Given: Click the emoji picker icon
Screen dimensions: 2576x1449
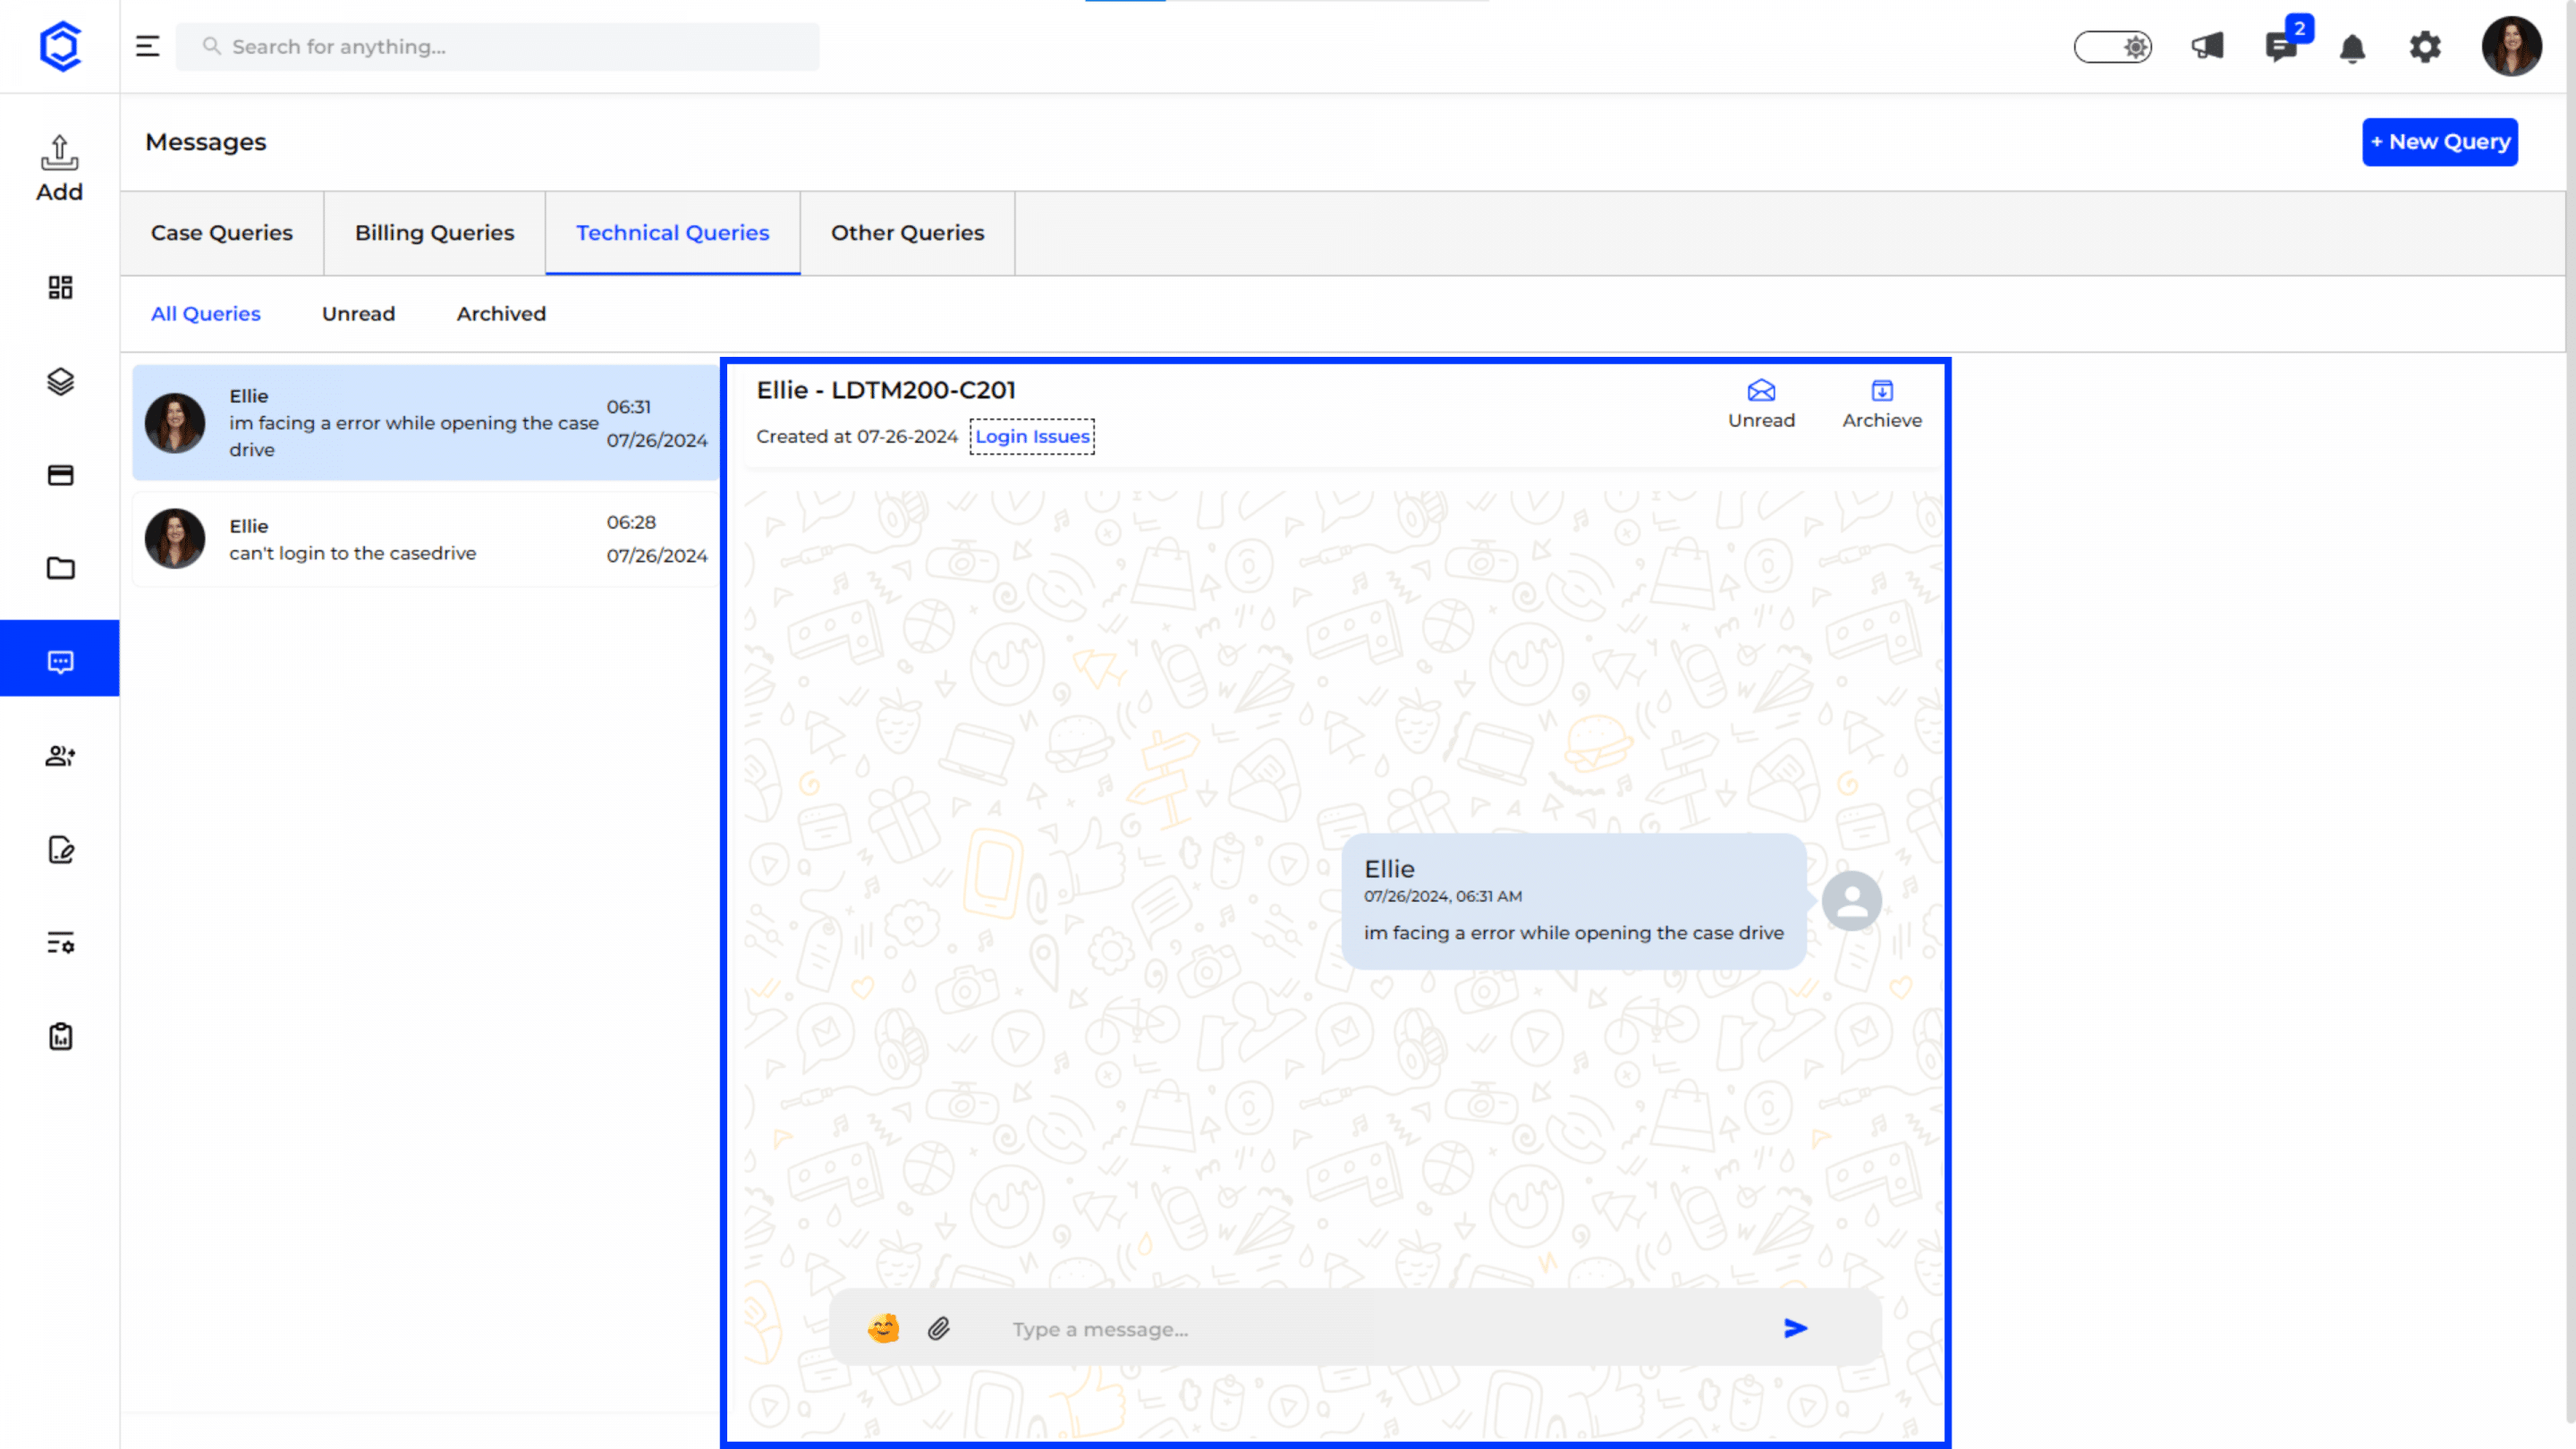Looking at the screenshot, I should 883,1328.
